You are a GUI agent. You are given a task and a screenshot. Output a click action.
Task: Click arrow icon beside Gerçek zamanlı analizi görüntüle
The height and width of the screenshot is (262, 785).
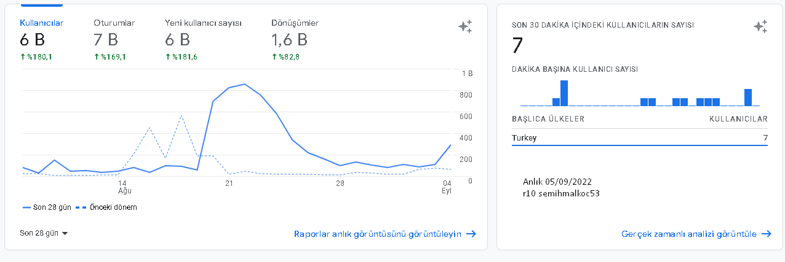pyautogui.click(x=767, y=234)
